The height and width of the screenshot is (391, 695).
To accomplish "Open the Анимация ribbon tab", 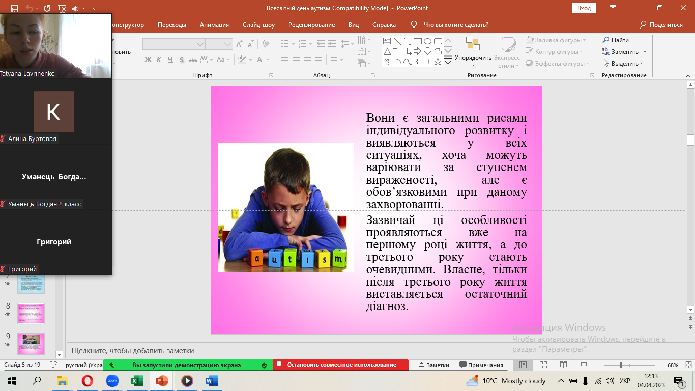I will pos(214,25).
